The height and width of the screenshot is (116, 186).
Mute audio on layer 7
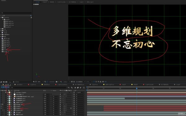coord(3,105)
